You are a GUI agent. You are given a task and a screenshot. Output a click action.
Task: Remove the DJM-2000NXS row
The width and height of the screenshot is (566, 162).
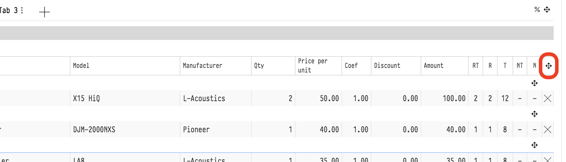click(548, 129)
